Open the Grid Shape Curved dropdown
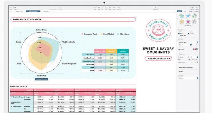The width and height of the screenshot is (212, 113). coord(193,57)
